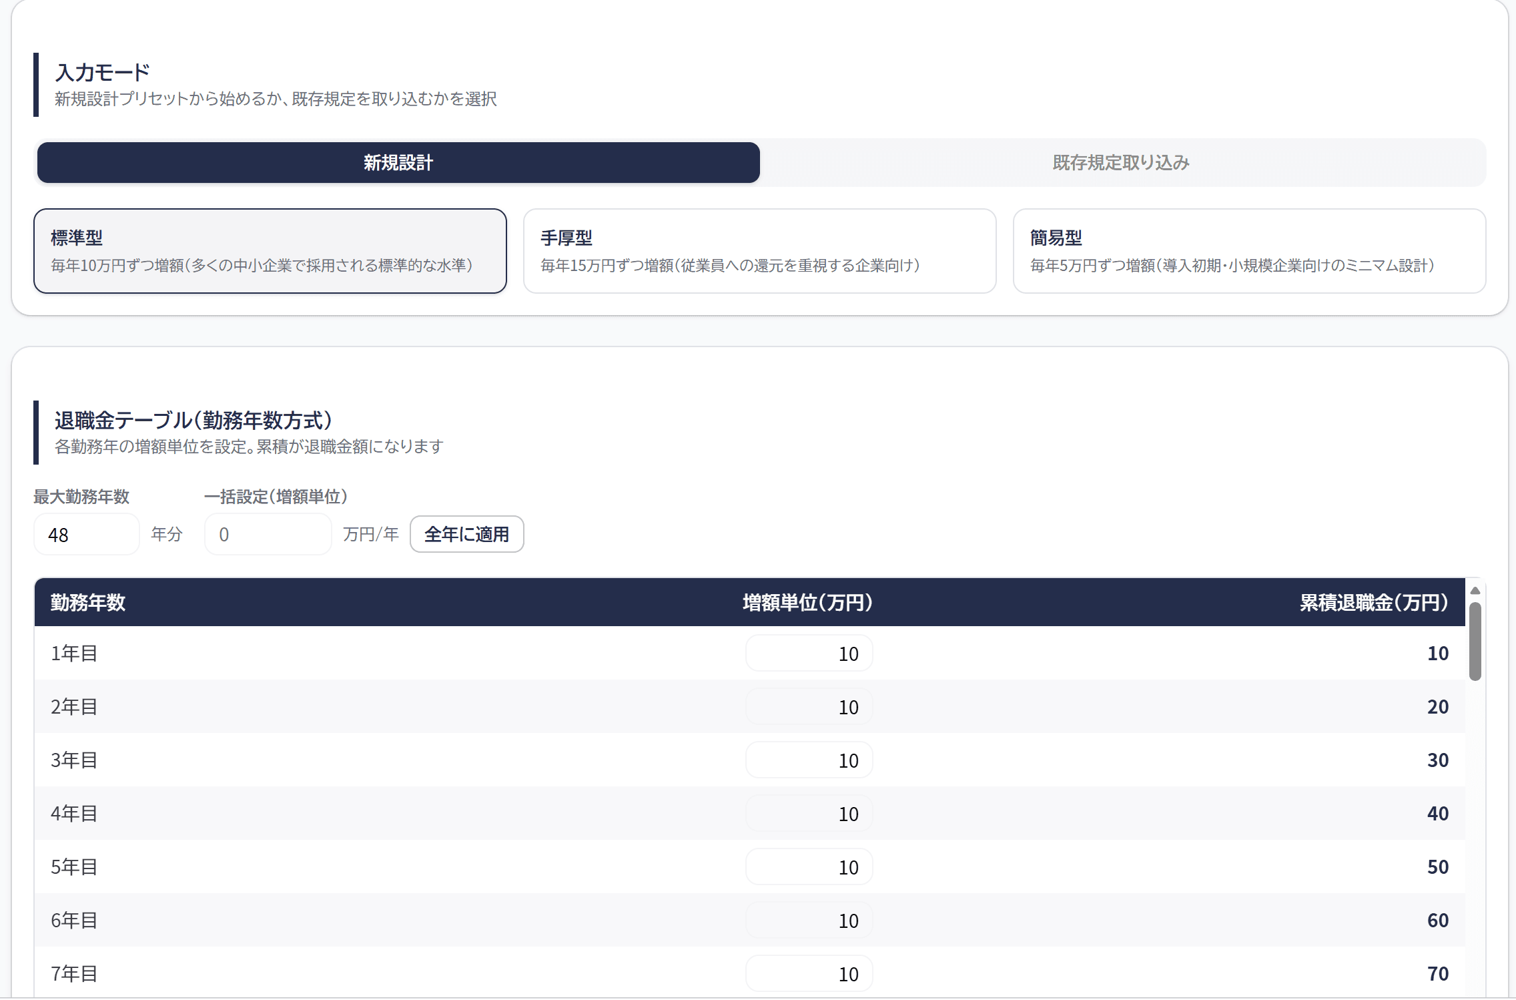
Task: Click cumulative value 60 in 6年目 row
Action: point(1438,920)
